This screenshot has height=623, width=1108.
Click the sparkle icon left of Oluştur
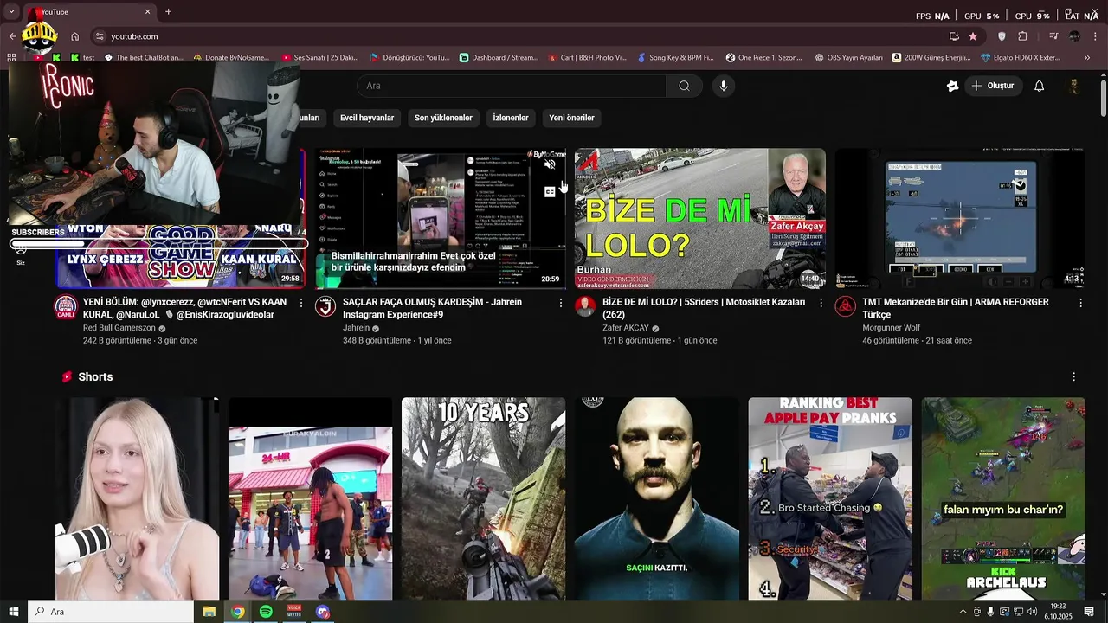(952, 86)
